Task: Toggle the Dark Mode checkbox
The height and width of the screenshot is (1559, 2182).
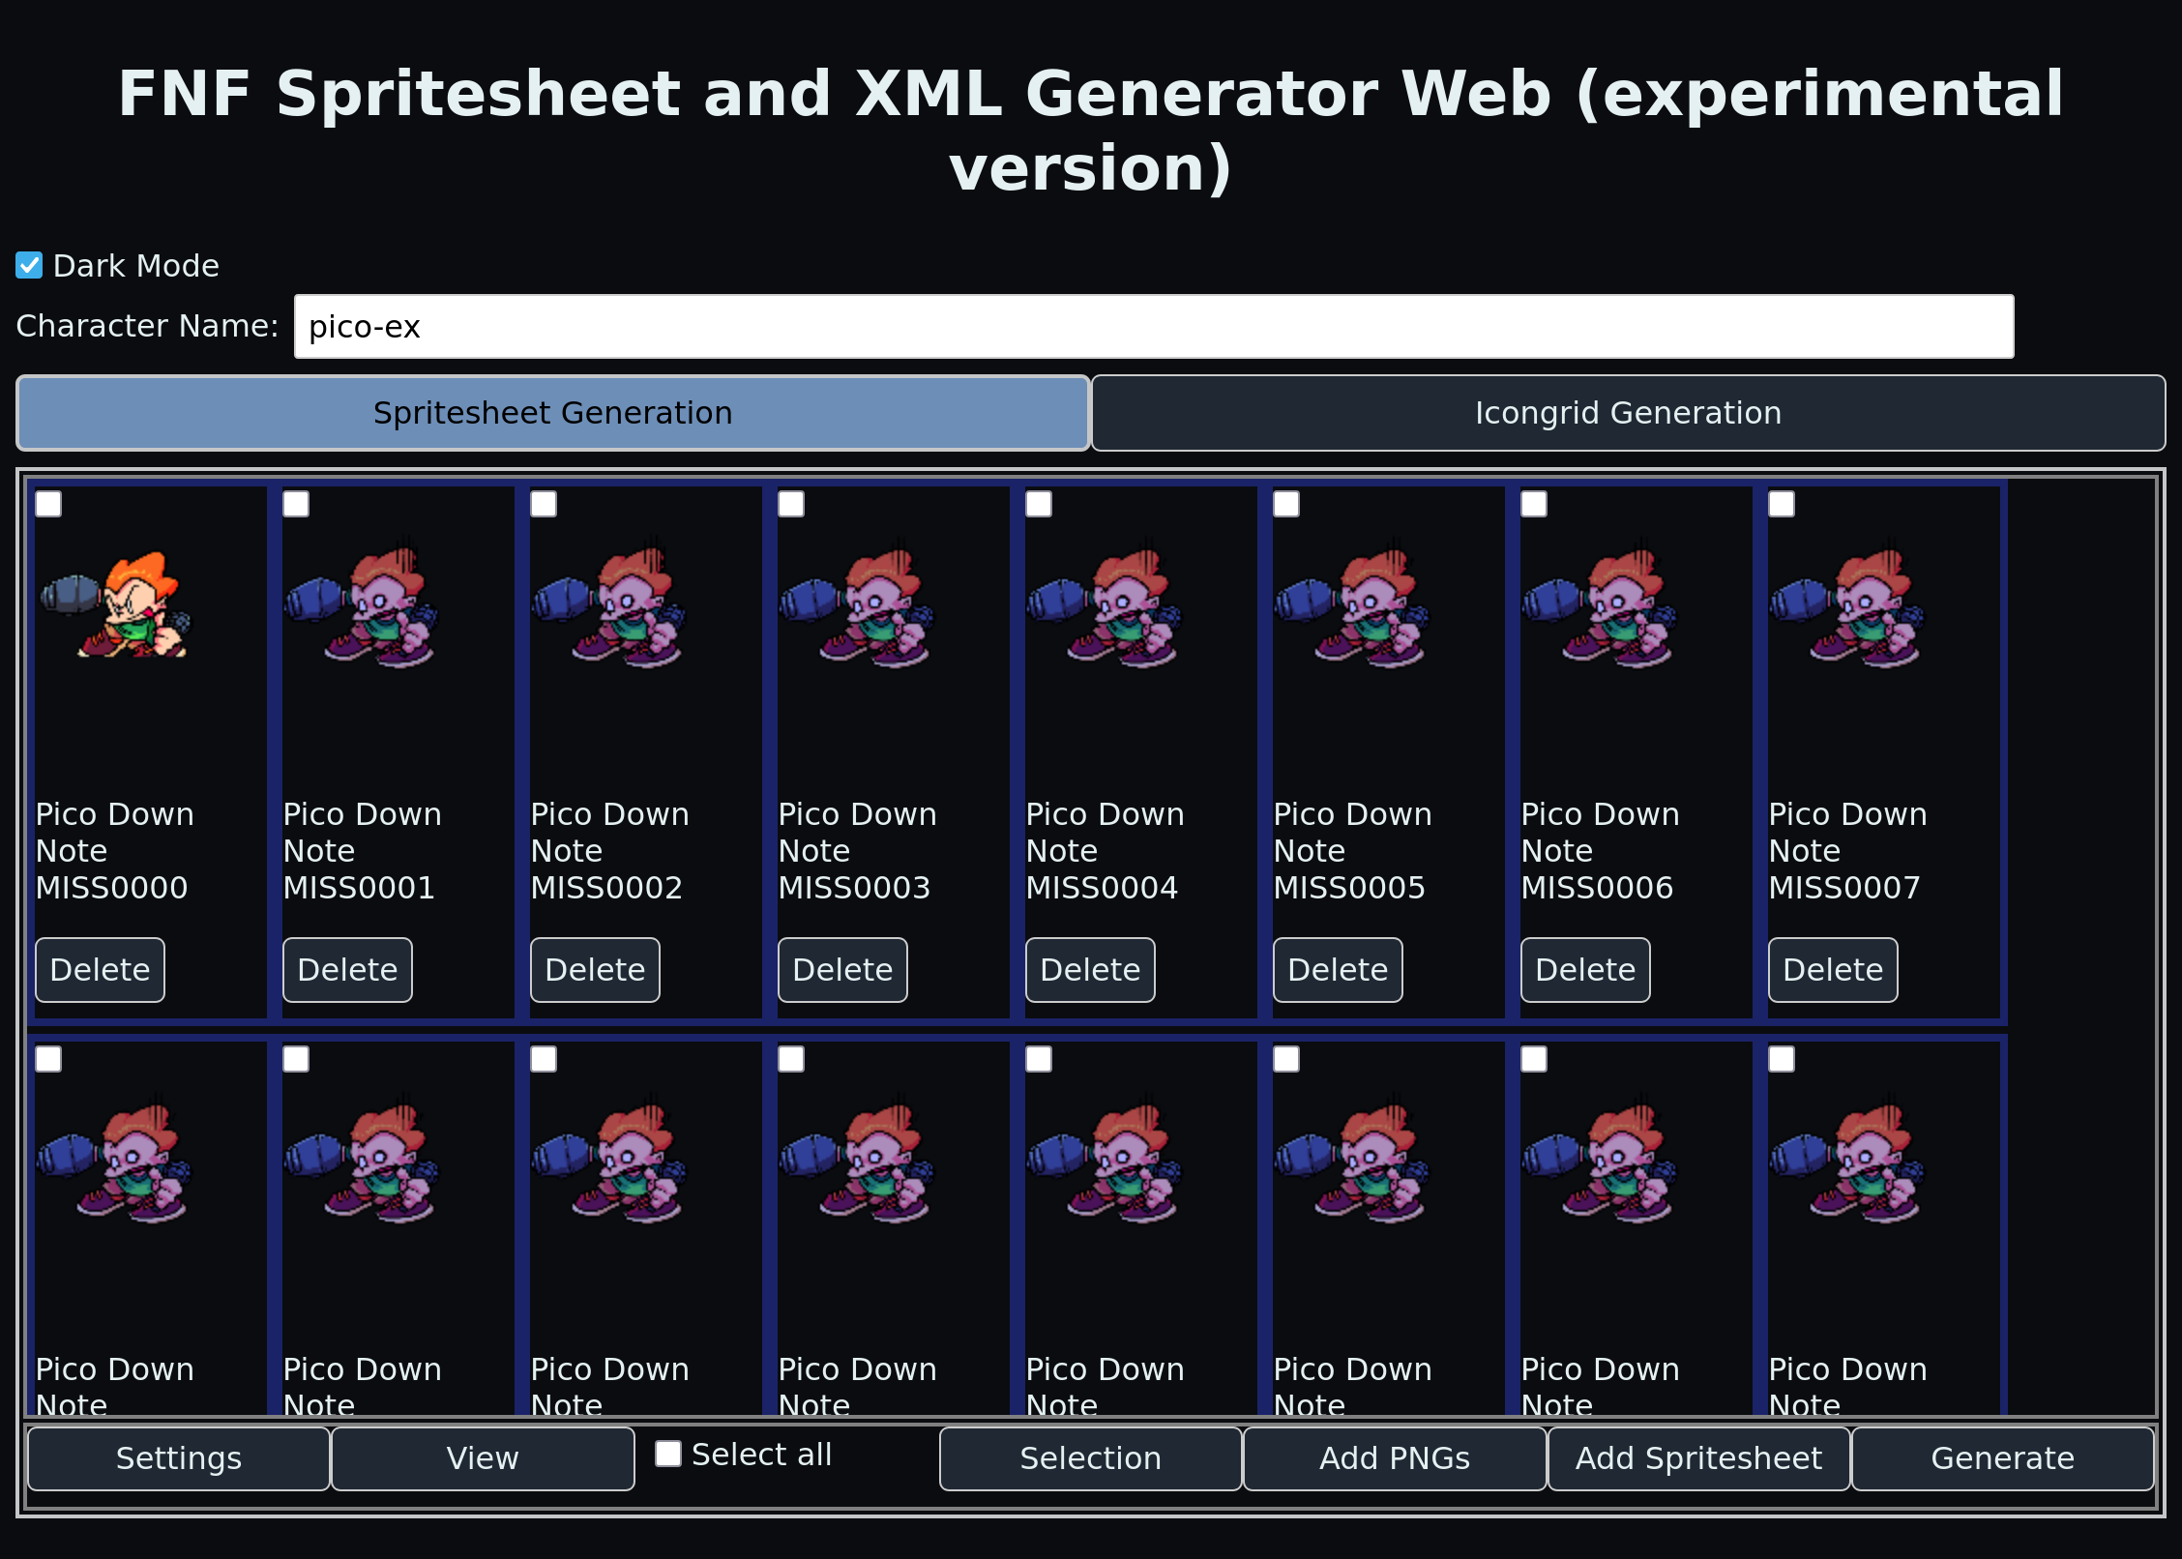Action: click(29, 265)
